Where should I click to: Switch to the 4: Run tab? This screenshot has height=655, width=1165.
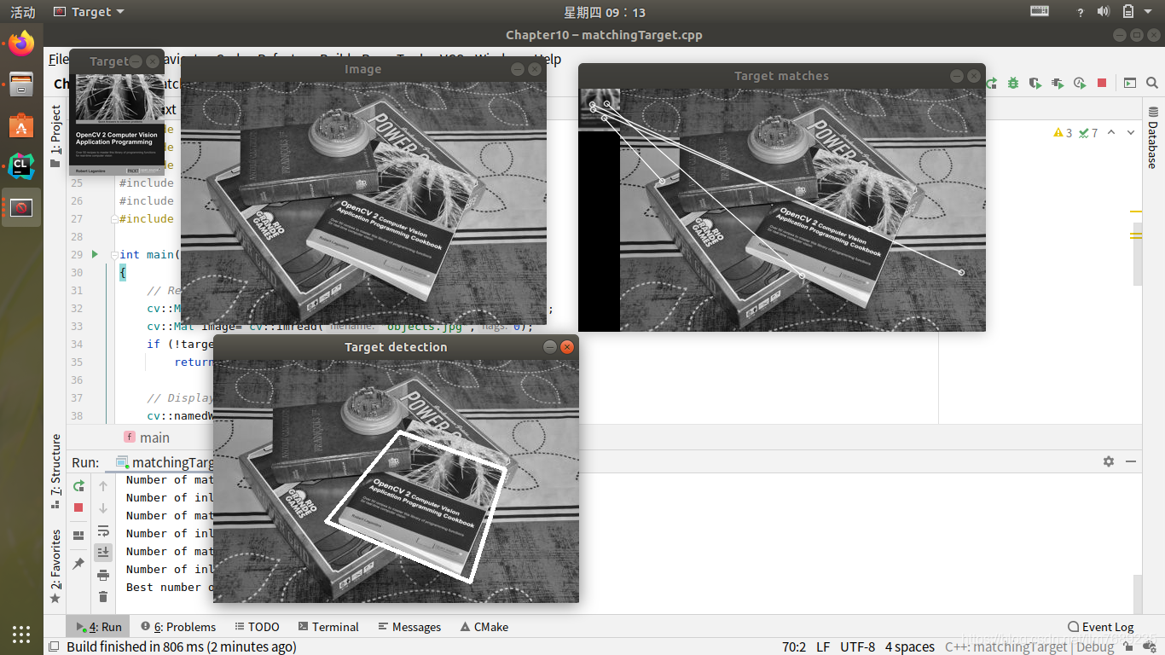click(x=98, y=627)
